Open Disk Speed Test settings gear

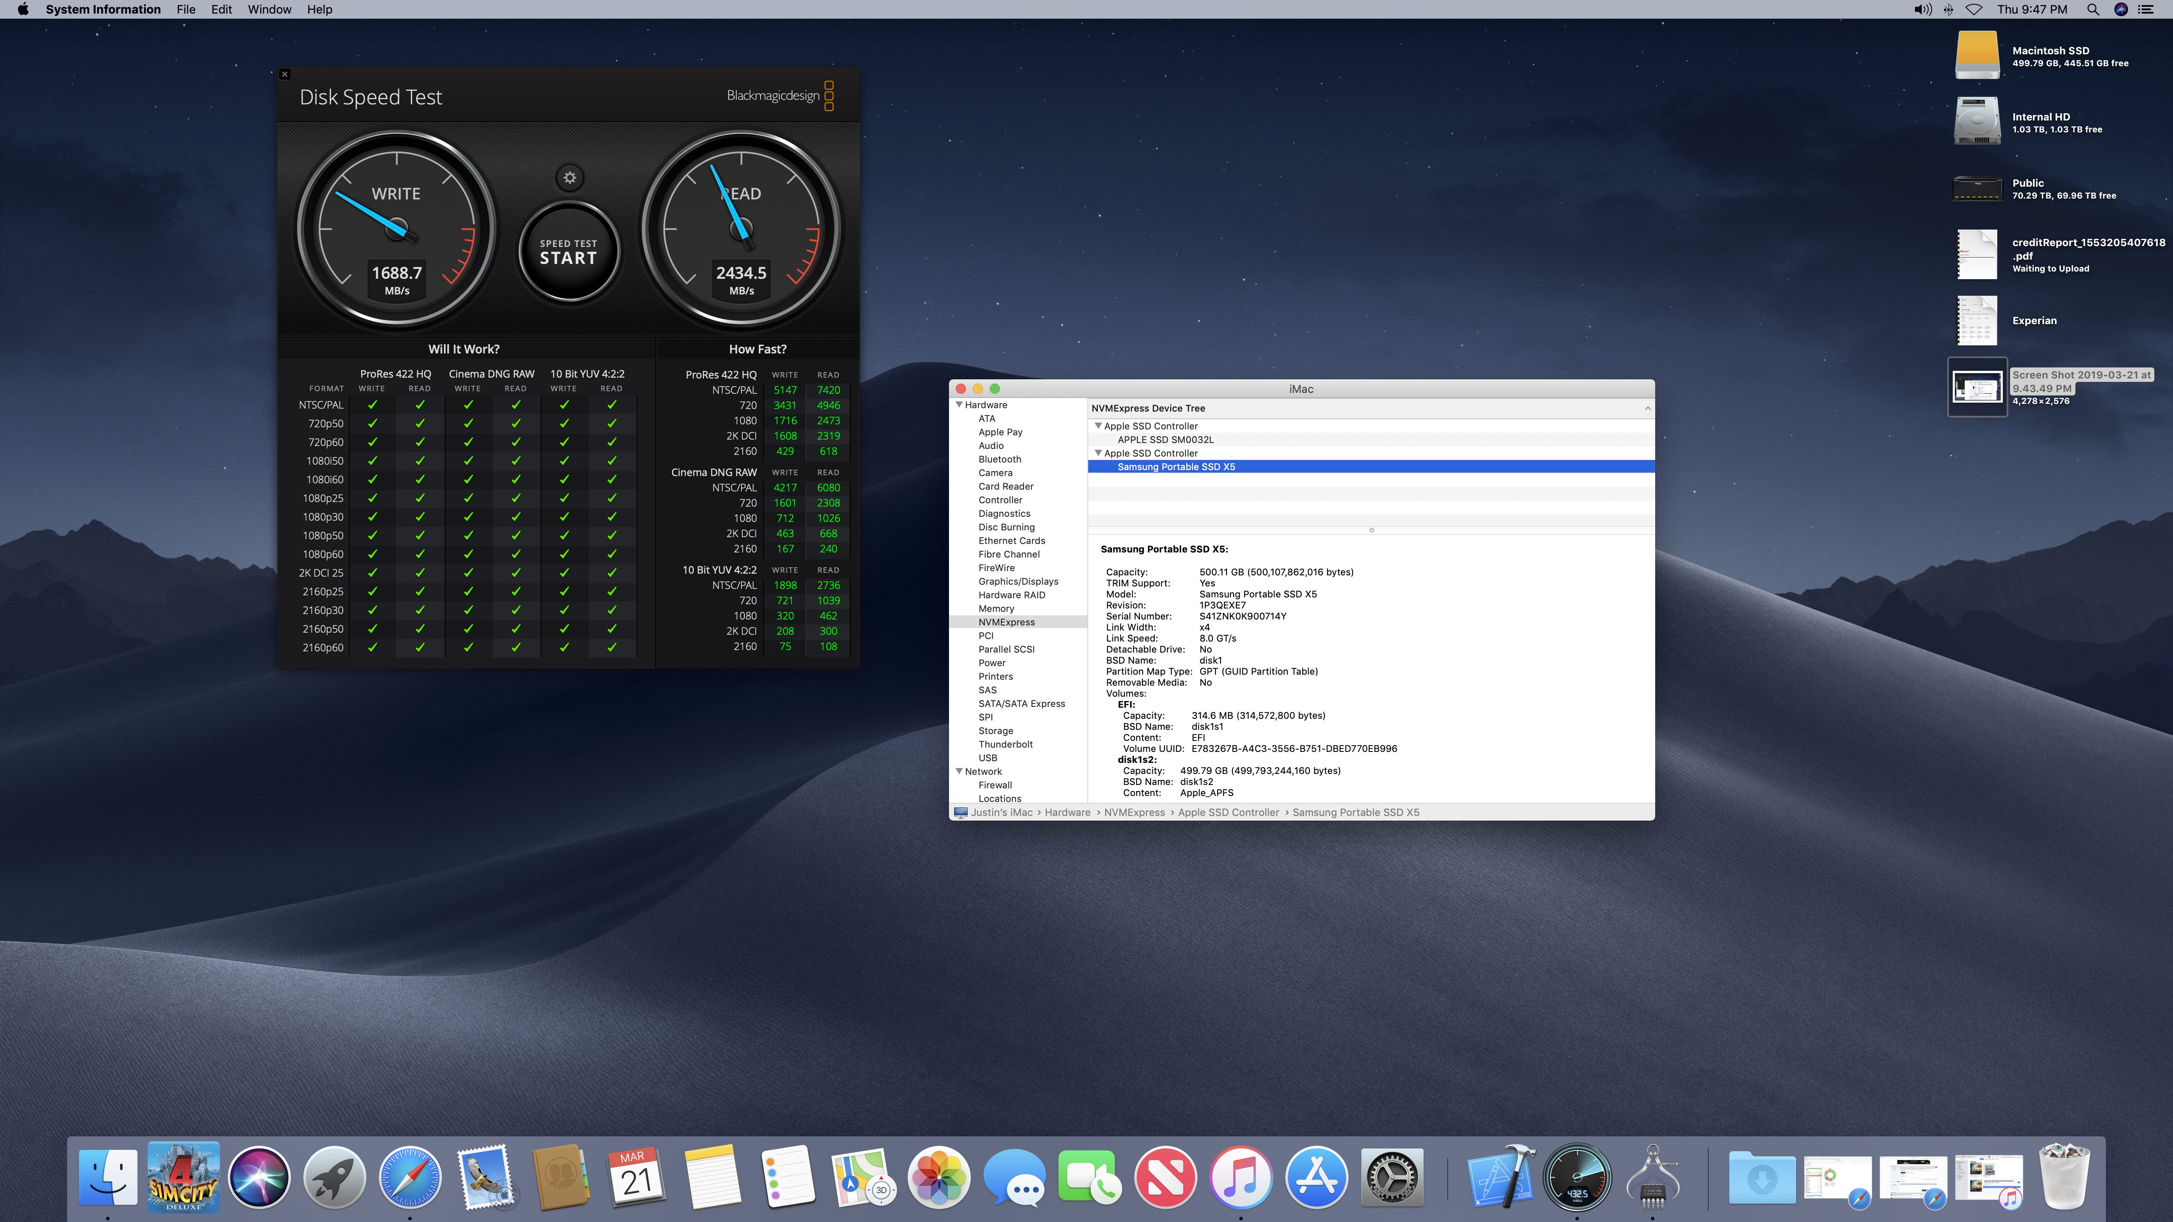570,178
